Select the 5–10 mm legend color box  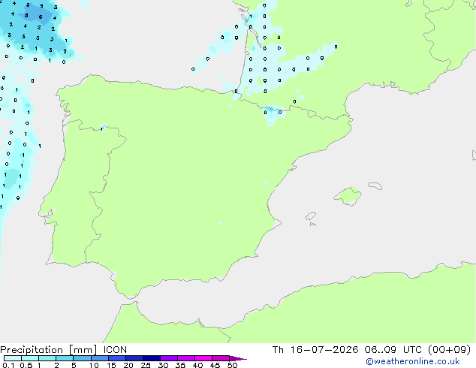click(82, 358)
